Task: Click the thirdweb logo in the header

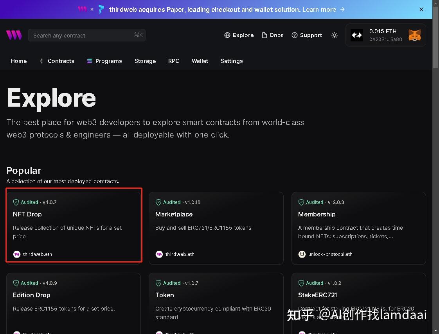Action: [x=14, y=35]
